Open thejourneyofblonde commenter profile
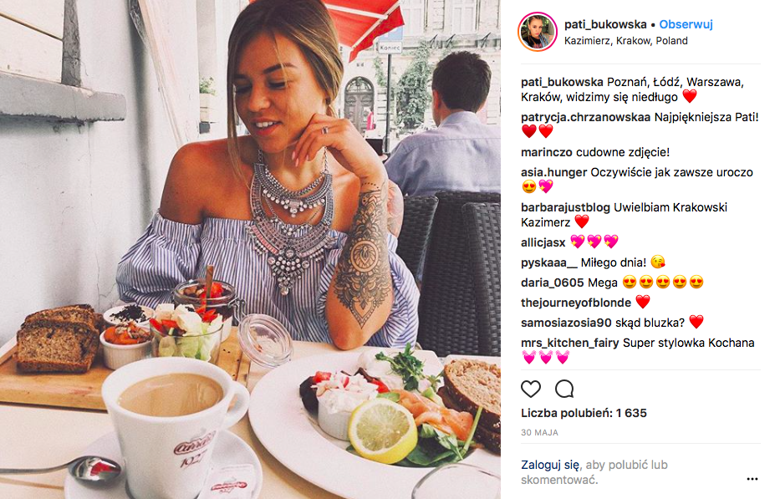775x499 pixels. [576, 303]
